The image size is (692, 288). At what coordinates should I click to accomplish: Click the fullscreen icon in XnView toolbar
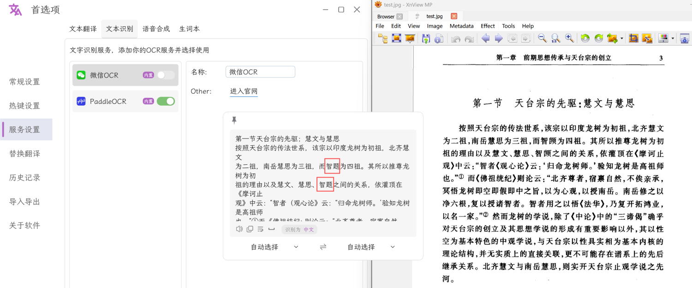coord(396,38)
